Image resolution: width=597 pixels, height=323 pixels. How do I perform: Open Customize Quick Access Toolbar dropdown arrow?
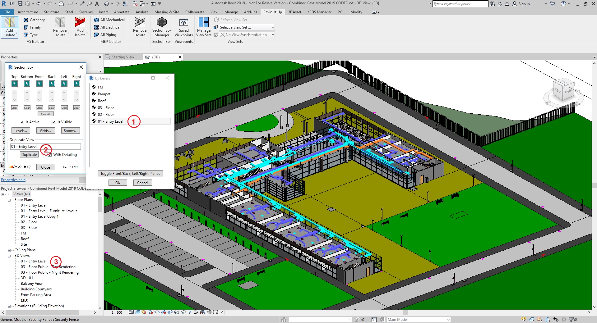[160, 4]
